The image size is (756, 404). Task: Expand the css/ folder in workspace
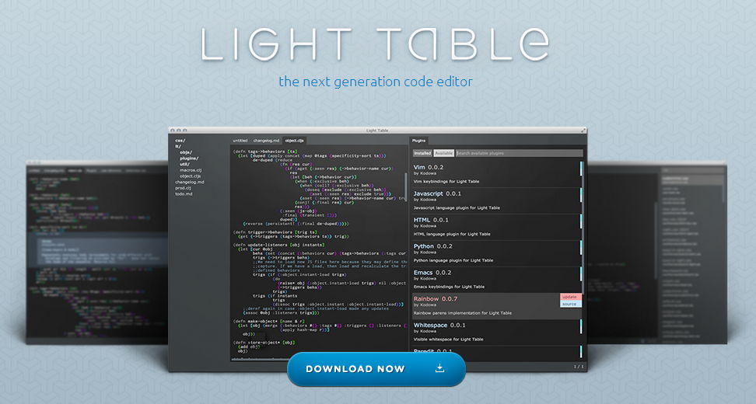coord(180,141)
